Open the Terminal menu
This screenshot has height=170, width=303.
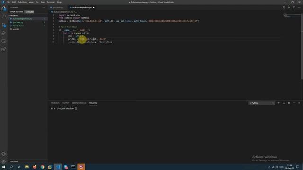[51, 2]
